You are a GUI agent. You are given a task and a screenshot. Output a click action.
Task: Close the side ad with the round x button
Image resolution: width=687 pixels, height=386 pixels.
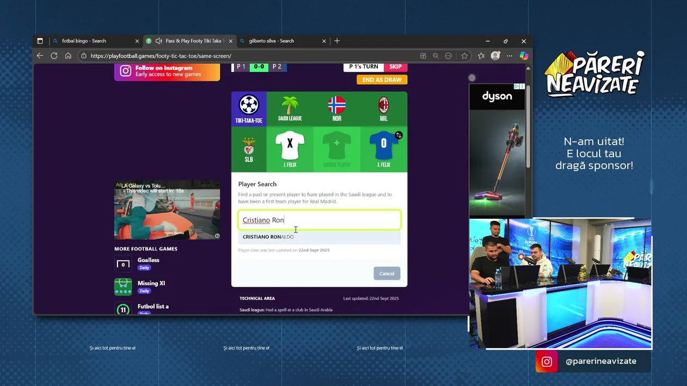[x=472, y=78]
